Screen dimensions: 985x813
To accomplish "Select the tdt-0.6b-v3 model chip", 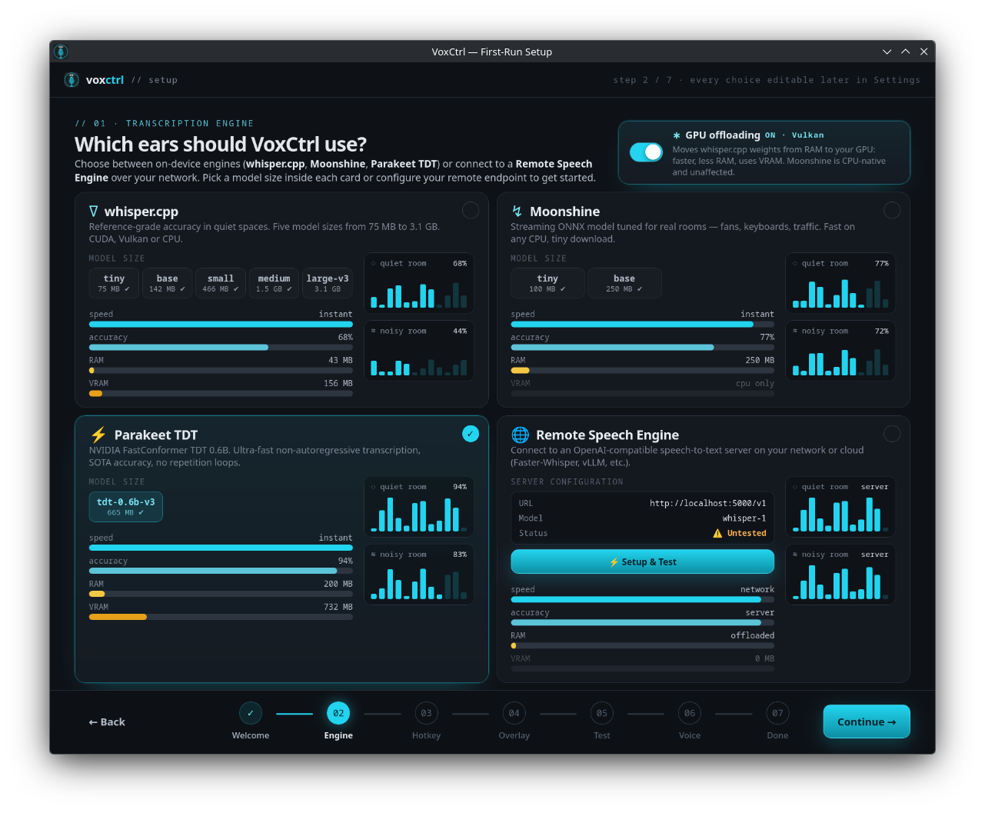I will coord(126,507).
